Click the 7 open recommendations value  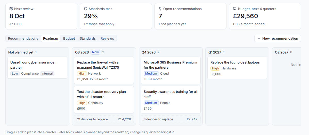click(x=160, y=16)
